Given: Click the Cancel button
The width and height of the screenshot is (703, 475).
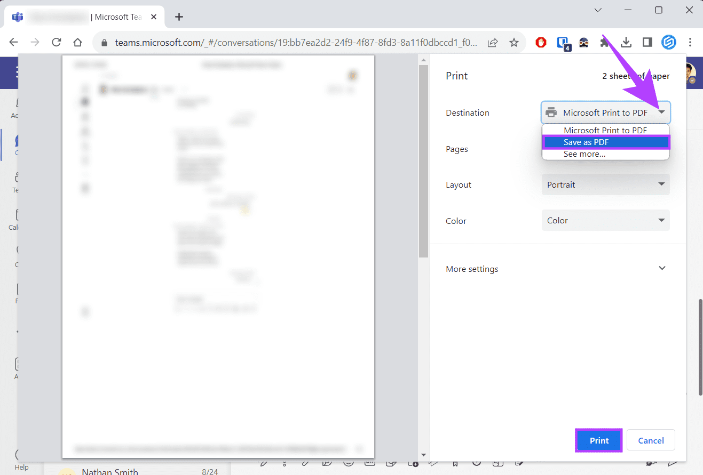Looking at the screenshot, I should pos(651,440).
